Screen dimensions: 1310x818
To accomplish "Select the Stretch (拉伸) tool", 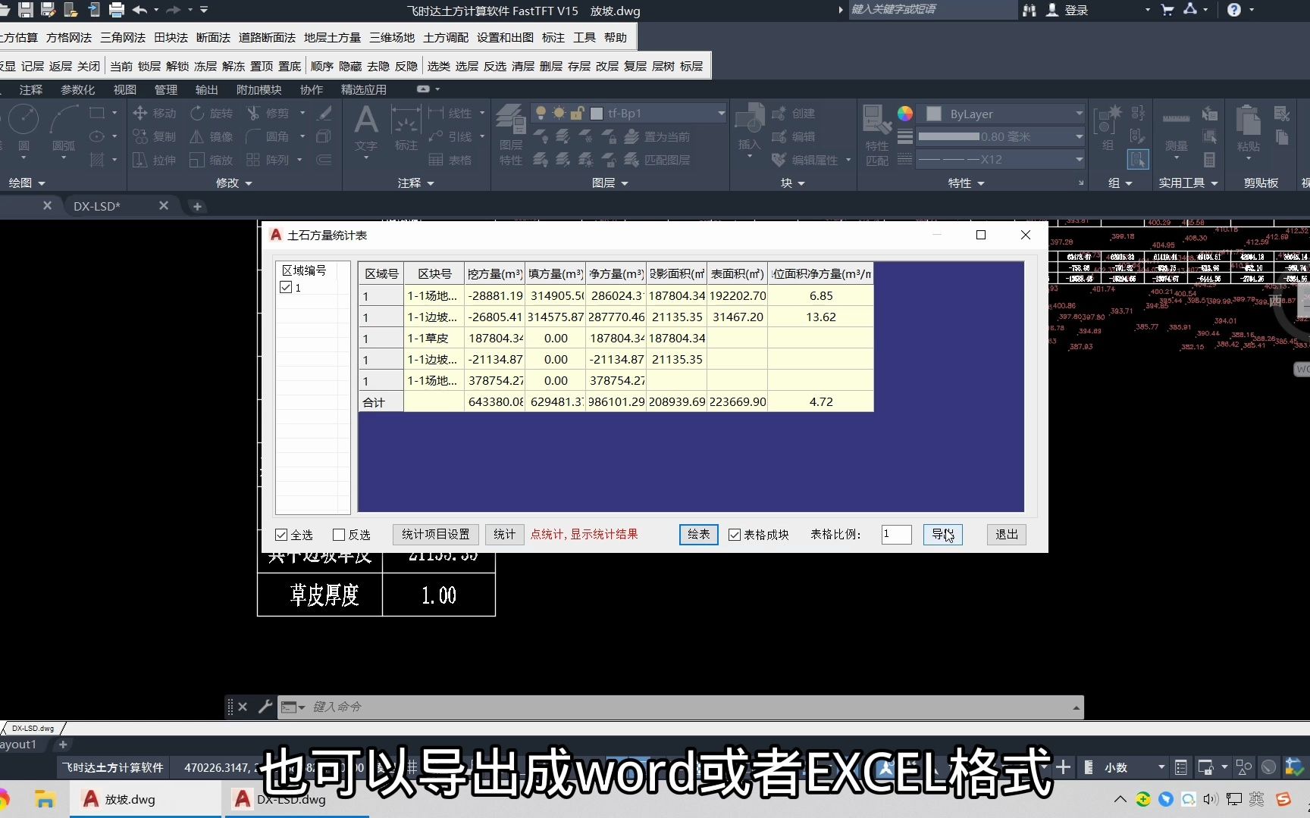I will tap(155, 160).
